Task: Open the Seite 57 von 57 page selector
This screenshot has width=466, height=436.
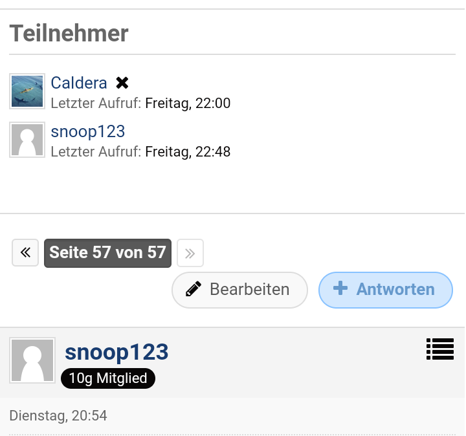Action: coord(107,252)
